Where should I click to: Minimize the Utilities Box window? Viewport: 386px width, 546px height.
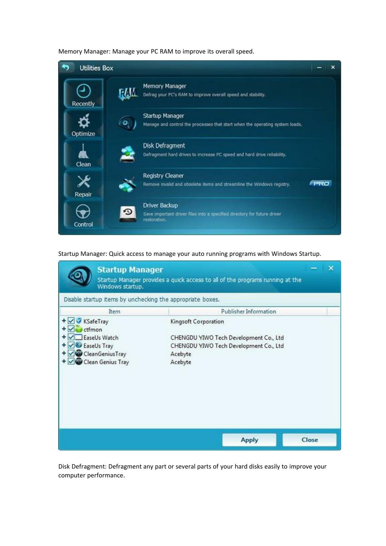pos(319,68)
